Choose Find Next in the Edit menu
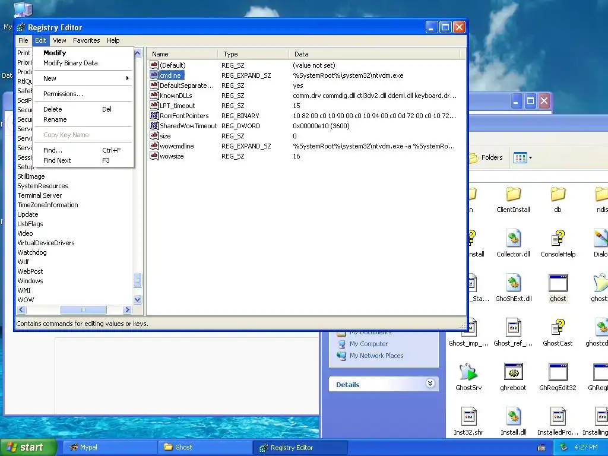Viewport: 608px width, 456px height. 84,160
